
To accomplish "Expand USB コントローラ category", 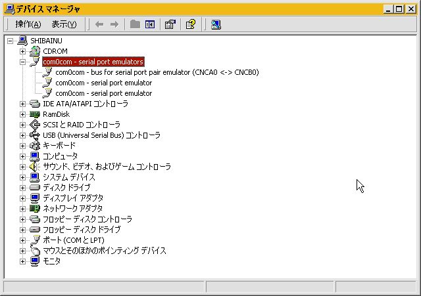I will pyautogui.click(x=22, y=135).
